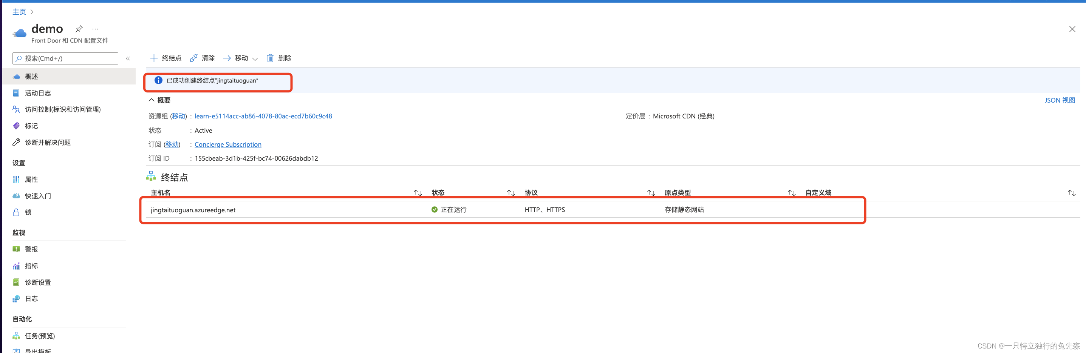Select 概述 overview in the sidebar
Viewport: 1086px width, 353px height.
pos(69,77)
